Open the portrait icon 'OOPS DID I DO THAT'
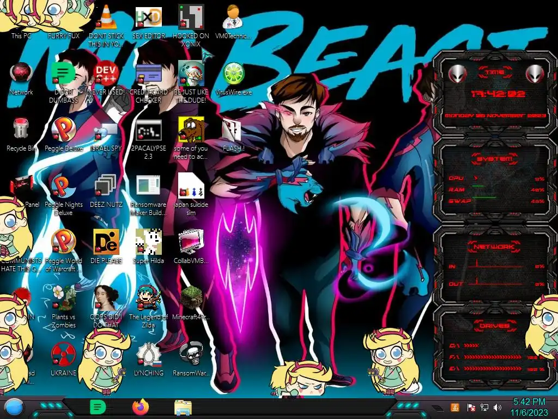 pyautogui.click(x=106, y=298)
